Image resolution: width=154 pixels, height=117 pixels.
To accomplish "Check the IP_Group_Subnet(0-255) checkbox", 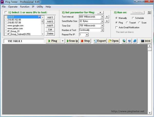I will click(x=6, y=34).
